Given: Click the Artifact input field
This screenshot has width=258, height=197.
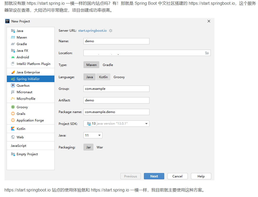Looking at the screenshot, I should pos(116,100).
